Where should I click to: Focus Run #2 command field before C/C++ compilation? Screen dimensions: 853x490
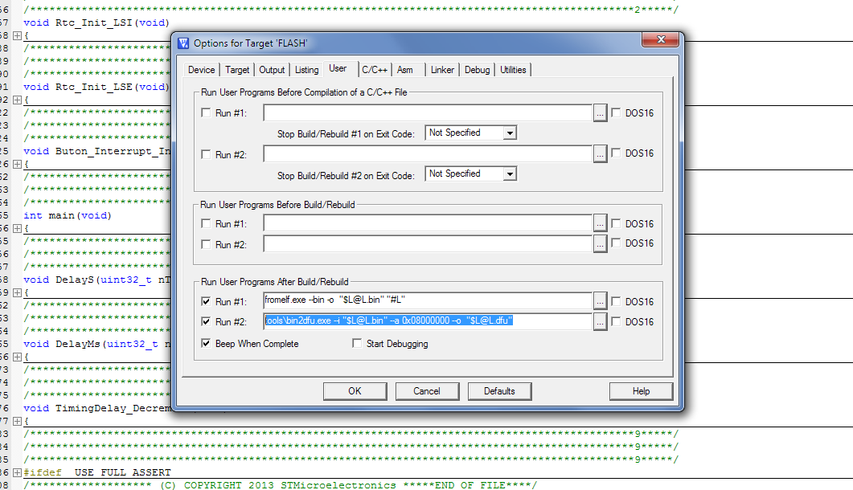coord(428,154)
